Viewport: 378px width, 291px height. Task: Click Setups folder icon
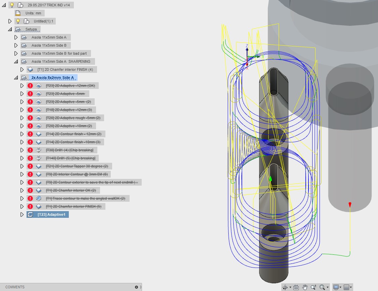point(18,29)
